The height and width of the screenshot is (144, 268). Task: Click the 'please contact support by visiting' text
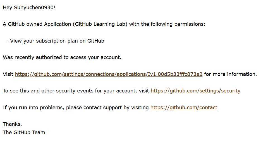tap(107, 108)
